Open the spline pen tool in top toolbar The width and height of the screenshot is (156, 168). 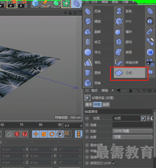pyautogui.click(x=45, y=4)
